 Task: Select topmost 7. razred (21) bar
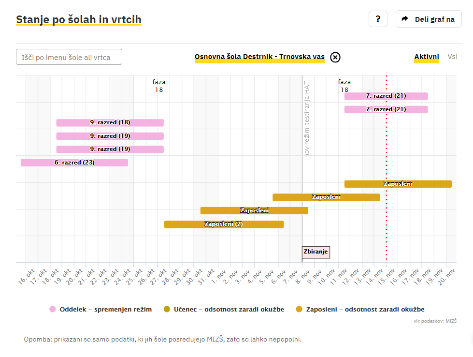click(386, 96)
